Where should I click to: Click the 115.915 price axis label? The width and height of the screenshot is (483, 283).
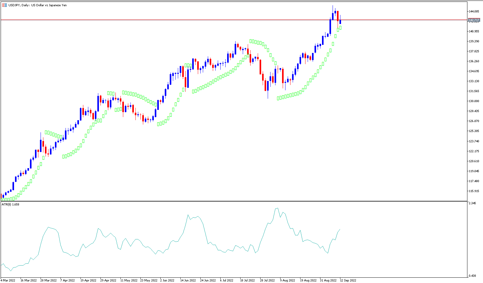pos(474,191)
